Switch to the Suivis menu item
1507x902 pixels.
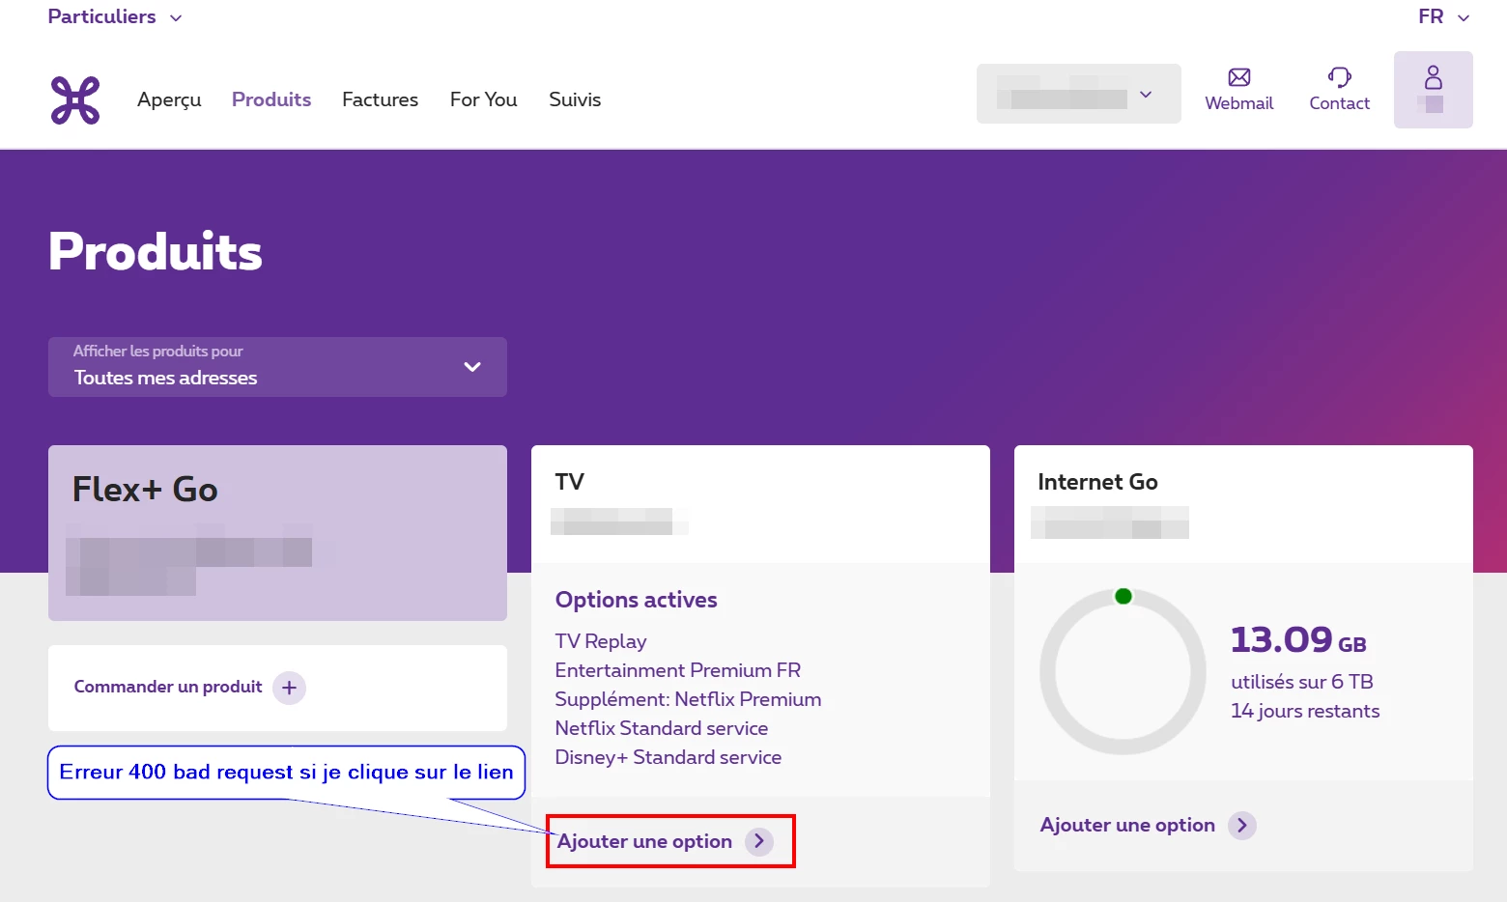575,99
